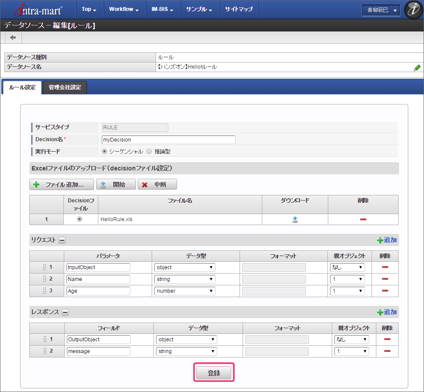This screenshot has height=392, width=424.
Task: Delete the HelloRule.xls file row
Action: point(363,219)
